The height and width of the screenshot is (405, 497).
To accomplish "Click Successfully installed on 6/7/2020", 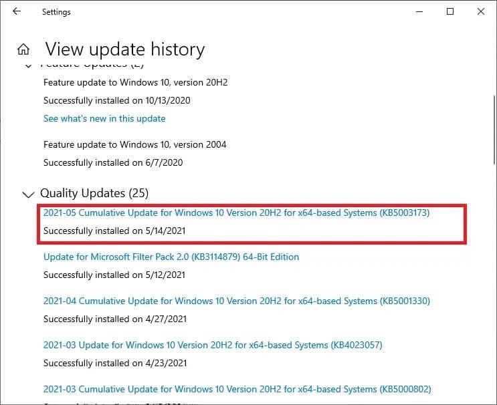I will 113,162.
